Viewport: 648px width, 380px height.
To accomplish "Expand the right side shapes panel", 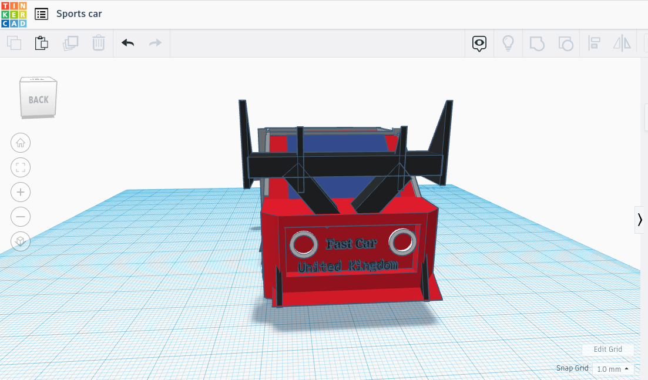I will pos(639,219).
